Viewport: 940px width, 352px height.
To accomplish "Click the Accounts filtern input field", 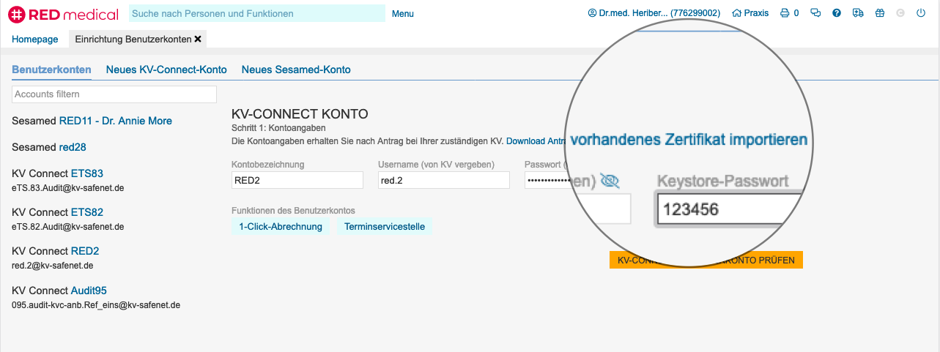I will pos(114,94).
